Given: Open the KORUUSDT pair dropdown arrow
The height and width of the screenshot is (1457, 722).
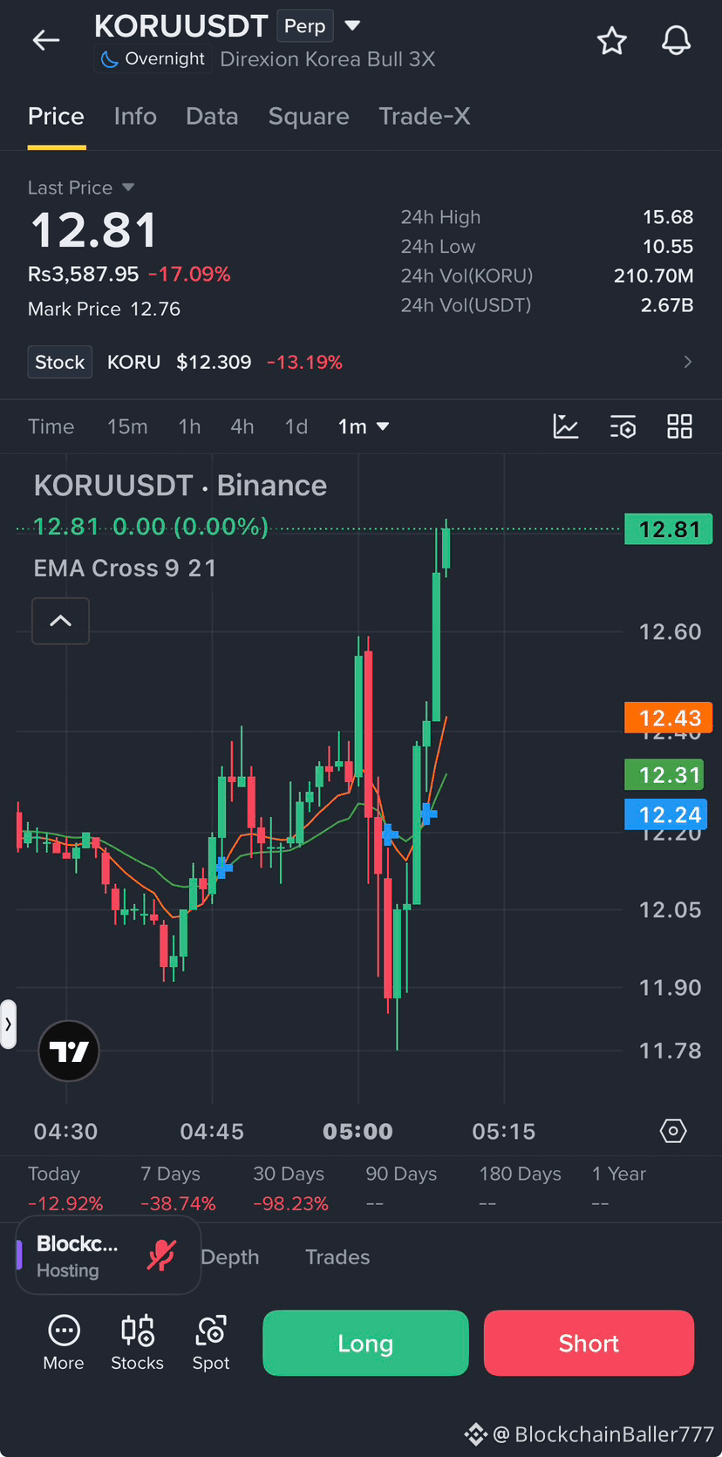Looking at the screenshot, I should 352,25.
